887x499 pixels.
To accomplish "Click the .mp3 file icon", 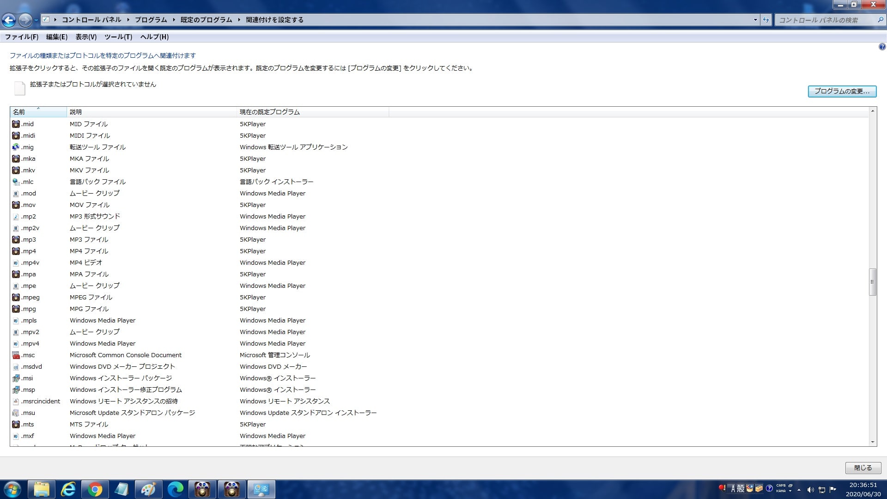I will pyautogui.click(x=16, y=239).
